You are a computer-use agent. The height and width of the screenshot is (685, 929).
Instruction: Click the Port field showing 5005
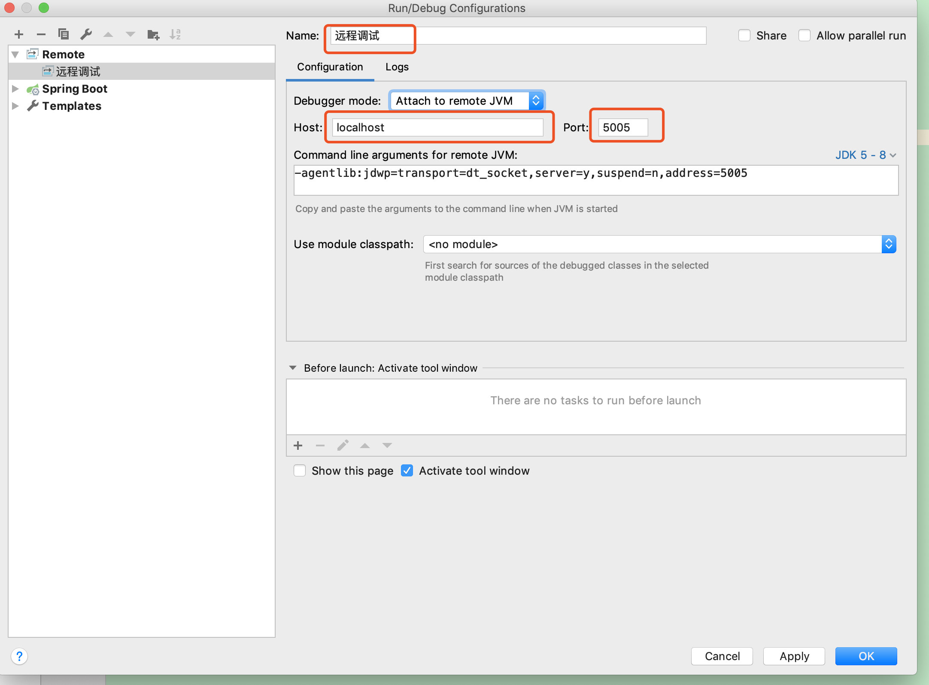point(623,127)
